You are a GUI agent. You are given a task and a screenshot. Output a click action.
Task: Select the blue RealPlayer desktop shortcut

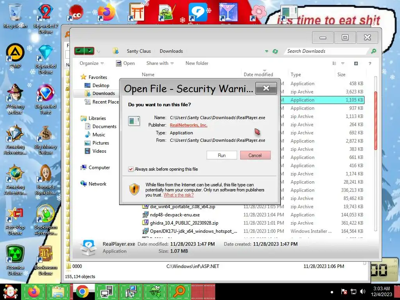198,12
